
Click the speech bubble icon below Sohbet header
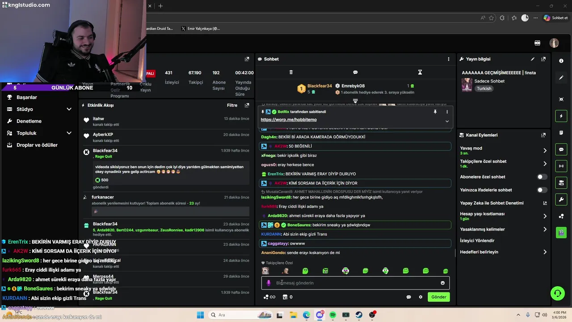355,72
